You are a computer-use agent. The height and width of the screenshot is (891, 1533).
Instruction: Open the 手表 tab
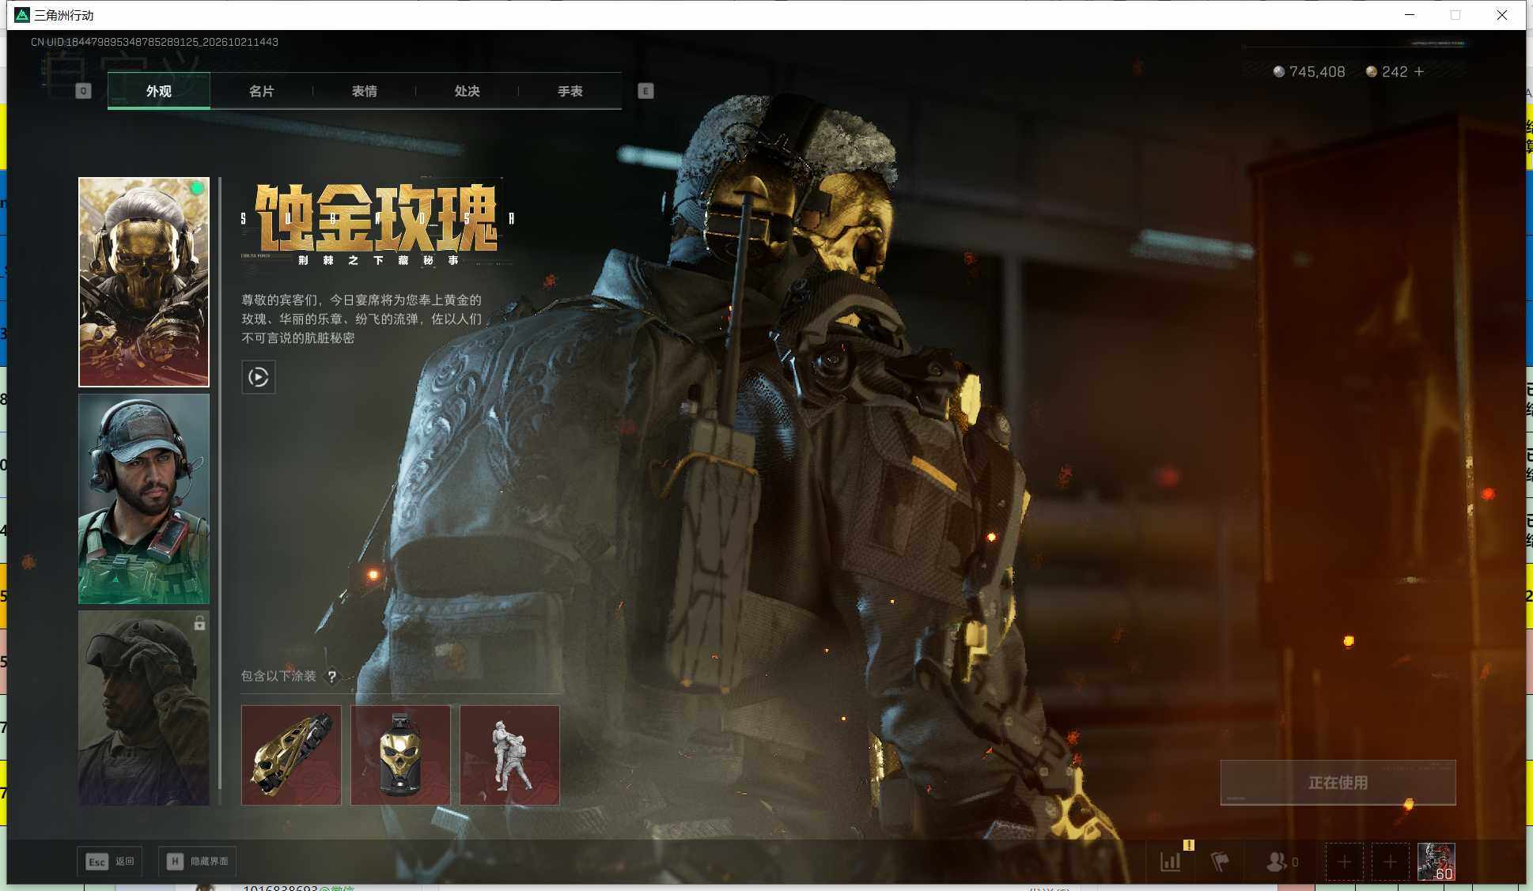pos(570,91)
